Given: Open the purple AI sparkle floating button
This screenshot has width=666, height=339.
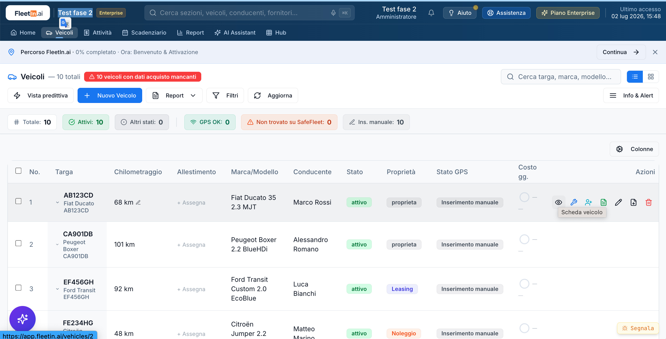Looking at the screenshot, I should [23, 319].
